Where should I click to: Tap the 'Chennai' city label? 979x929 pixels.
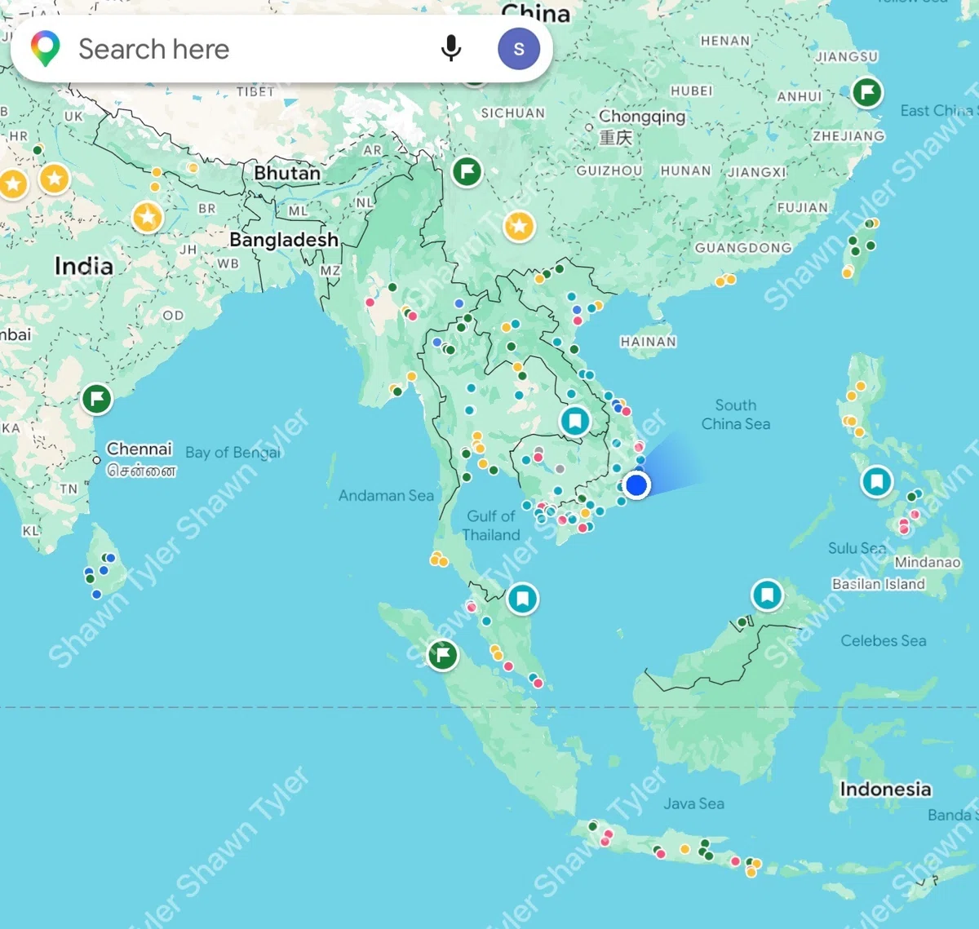click(140, 449)
